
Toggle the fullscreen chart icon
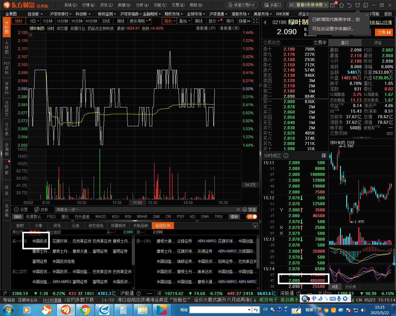[x=255, y=21]
